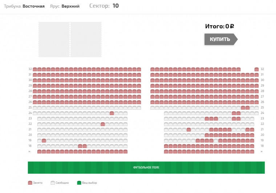Click the red Занято legend swatch
The width and height of the screenshot is (276, 193).
click(x=30, y=183)
